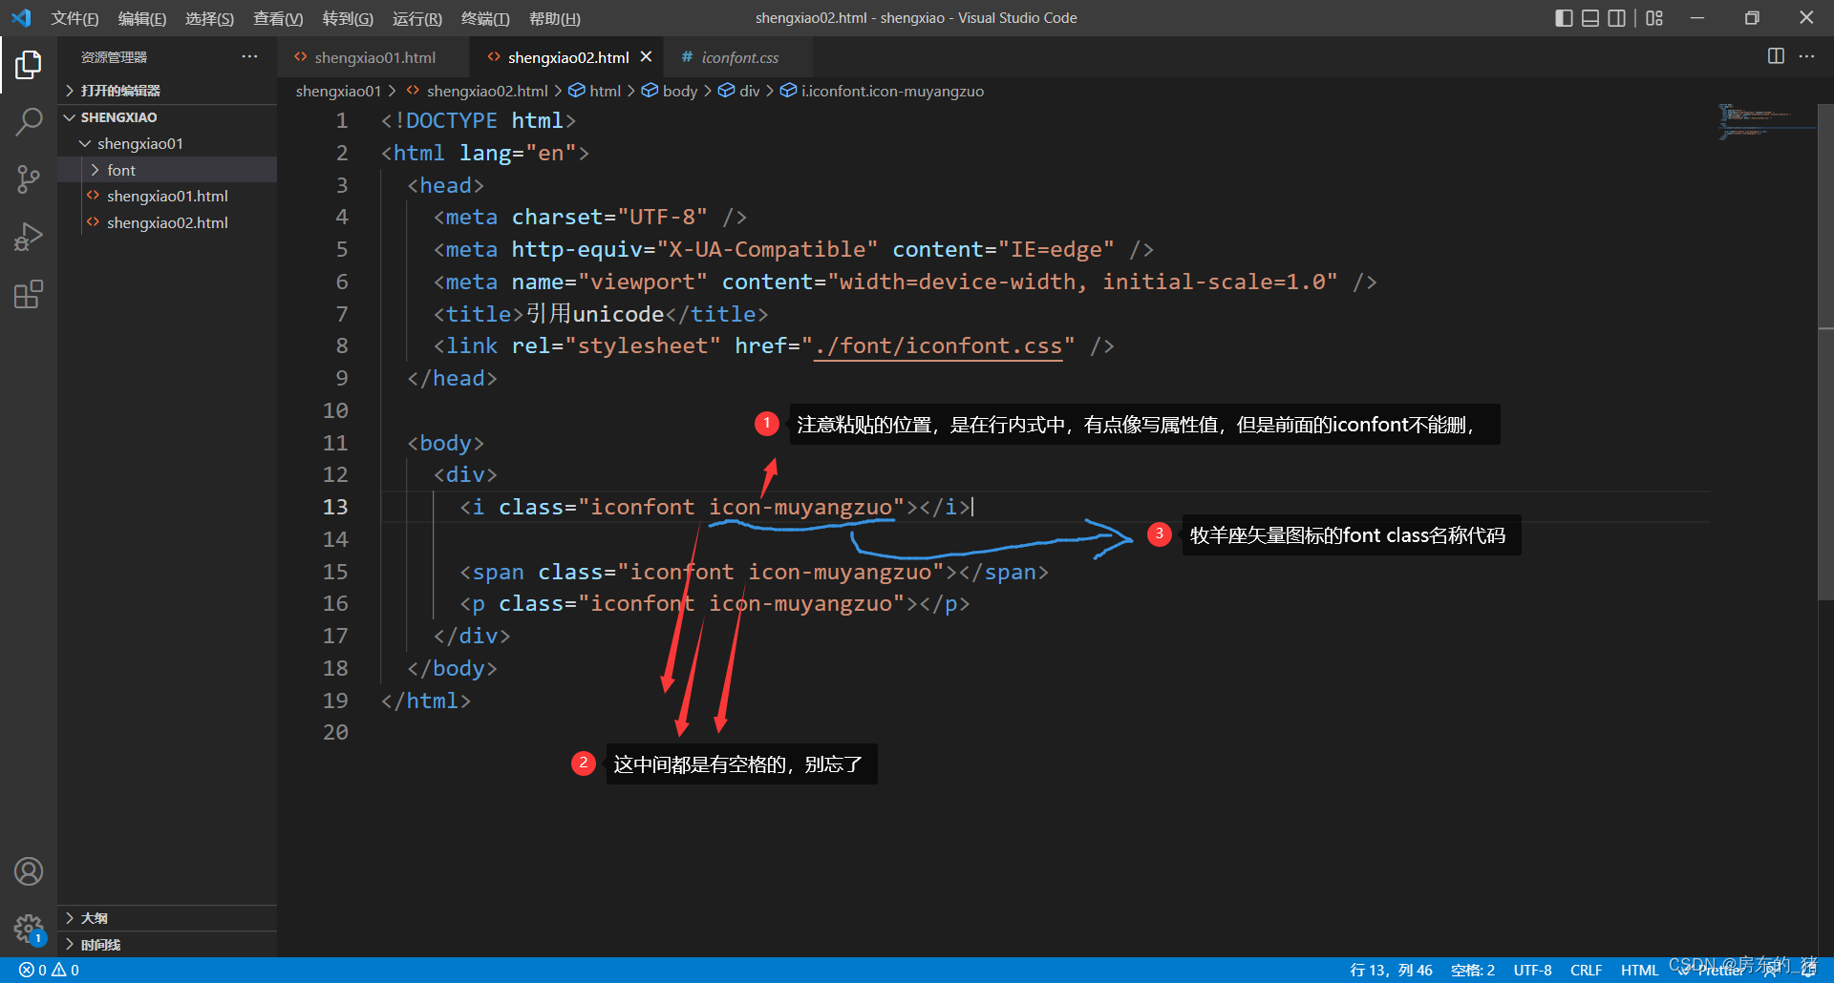The height and width of the screenshot is (983, 1834).
Task: Click the editor vertical scrollbar
Action: [1825, 352]
